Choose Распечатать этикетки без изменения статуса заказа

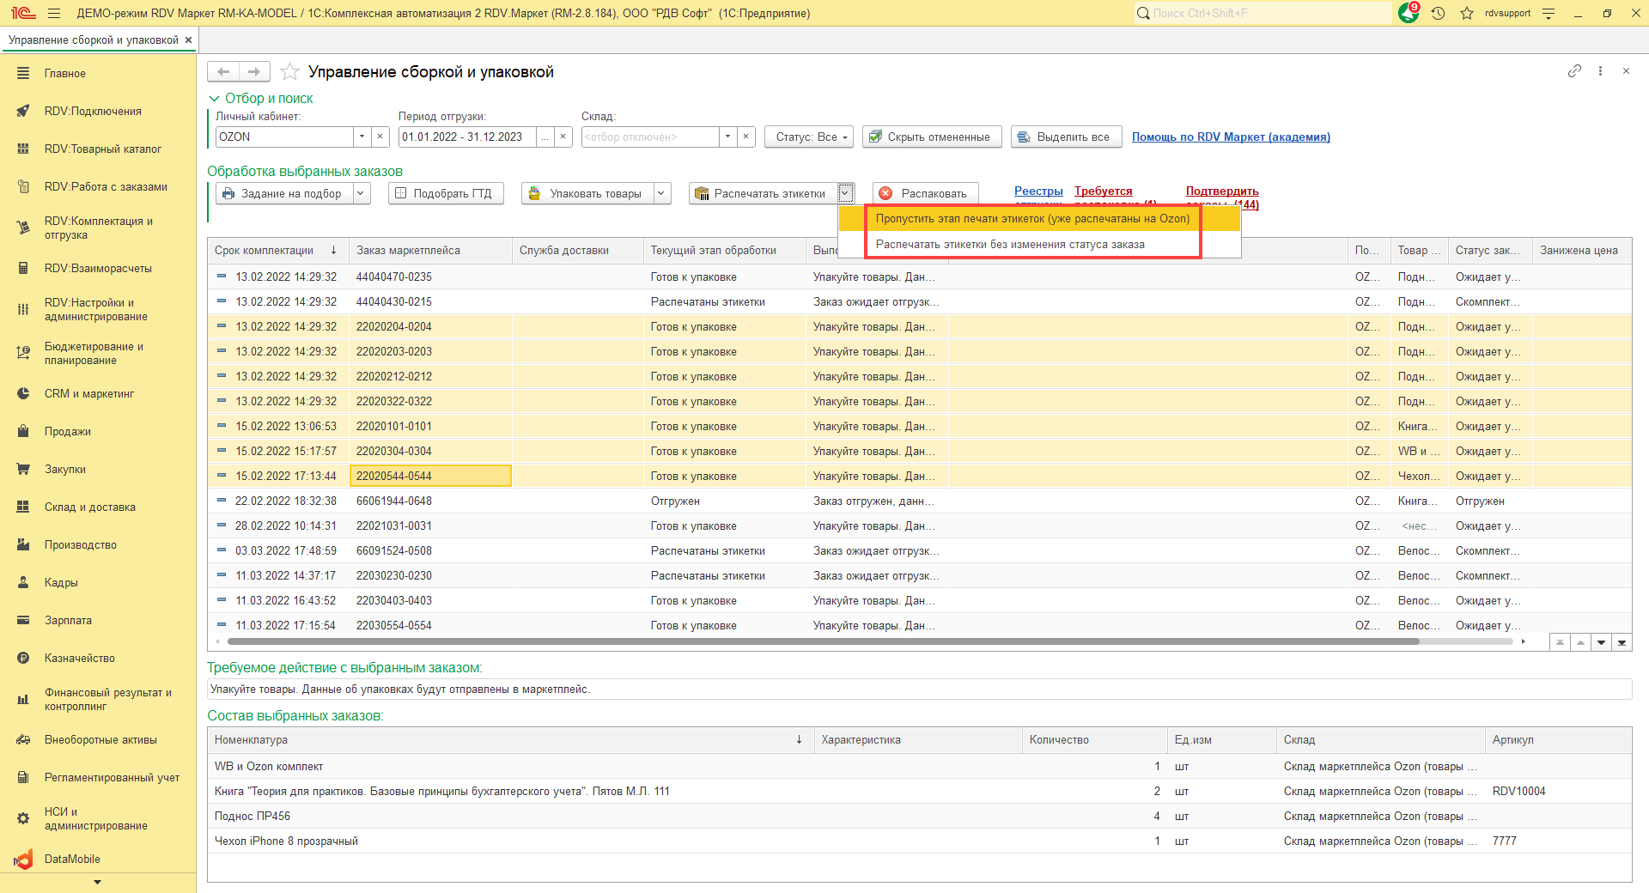pyautogui.click(x=1009, y=245)
